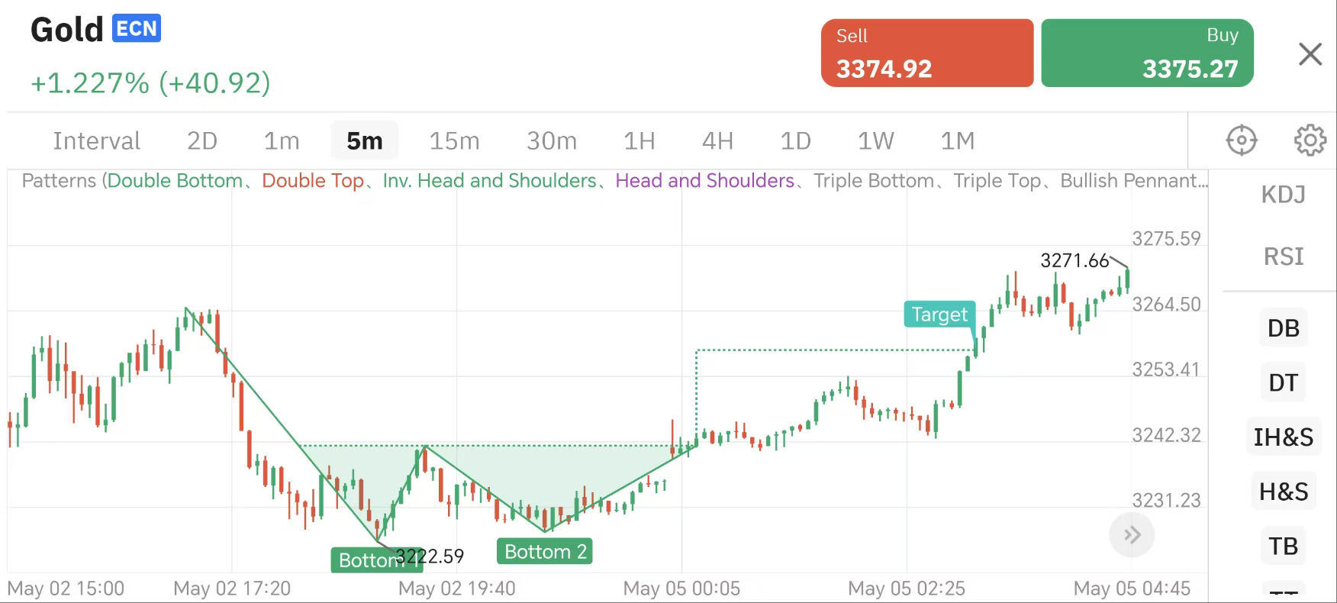Enable the IH&S pattern indicator
Screen dimensions: 1337x603
point(1283,437)
